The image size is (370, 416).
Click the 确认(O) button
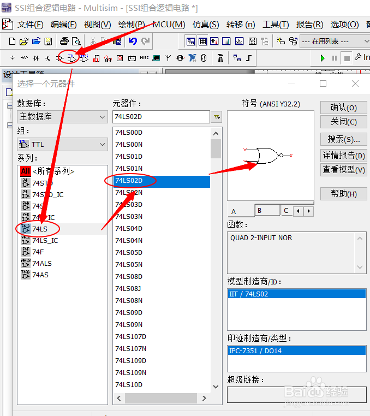click(x=343, y=108)
